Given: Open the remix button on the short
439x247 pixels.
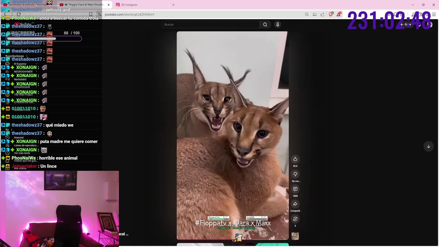Looking at the screenshot, I should 295,219.
